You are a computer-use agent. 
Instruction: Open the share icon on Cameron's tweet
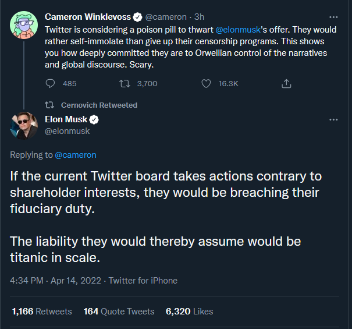point(286,84)
